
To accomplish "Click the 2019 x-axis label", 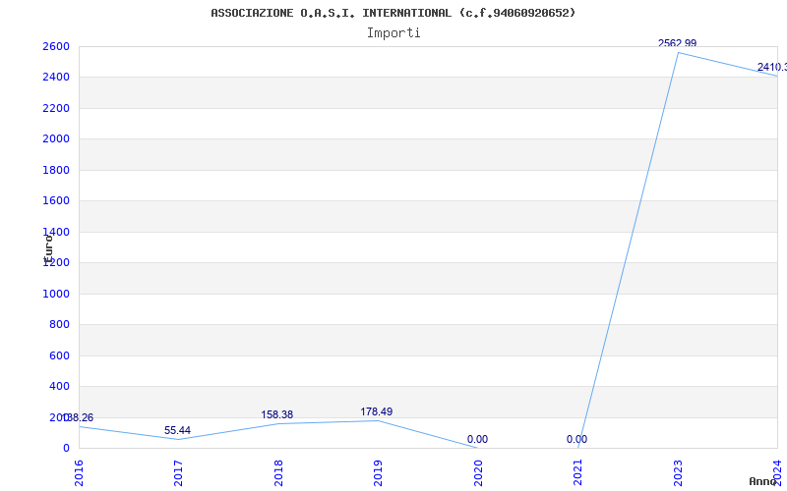I will click(x=378, y=473).
